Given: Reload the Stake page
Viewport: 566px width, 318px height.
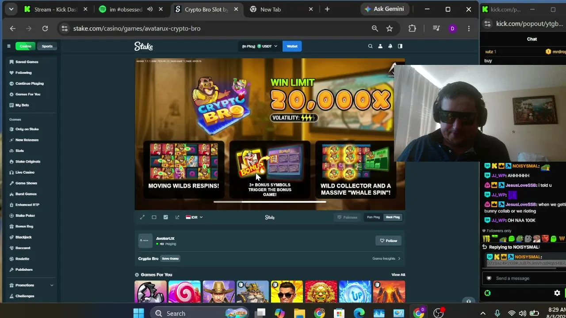Looking at the screenshot, I should tap(45, 28).
